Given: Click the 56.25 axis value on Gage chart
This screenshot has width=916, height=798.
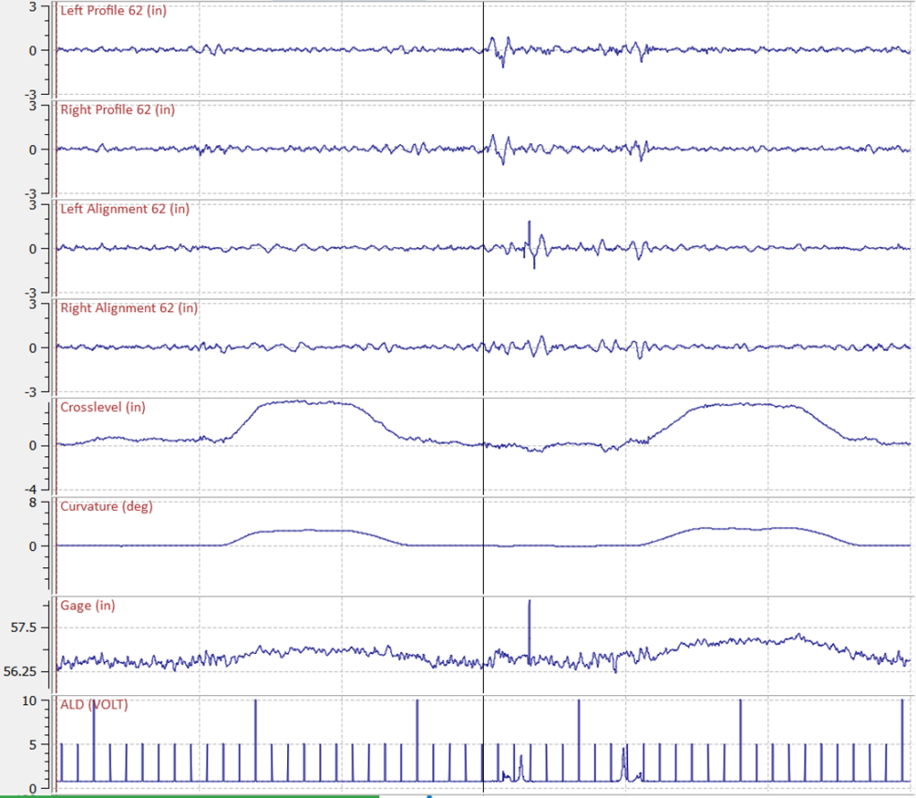Looking at the screenshot, I should point(20,672).
